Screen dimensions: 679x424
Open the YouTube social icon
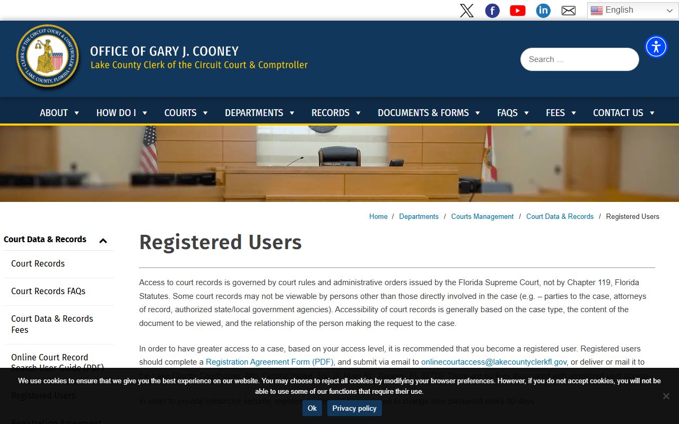[518, 11]
